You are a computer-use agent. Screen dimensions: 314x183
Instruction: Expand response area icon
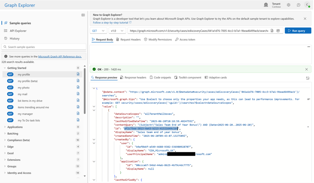pos(308,78)
